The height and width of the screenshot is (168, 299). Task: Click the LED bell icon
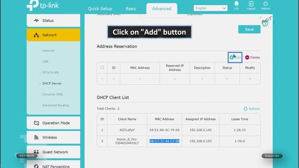pos(236,3)
